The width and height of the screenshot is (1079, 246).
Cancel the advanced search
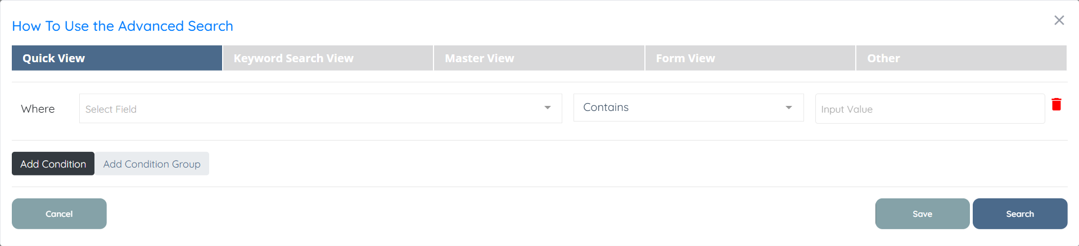point(59,213)
